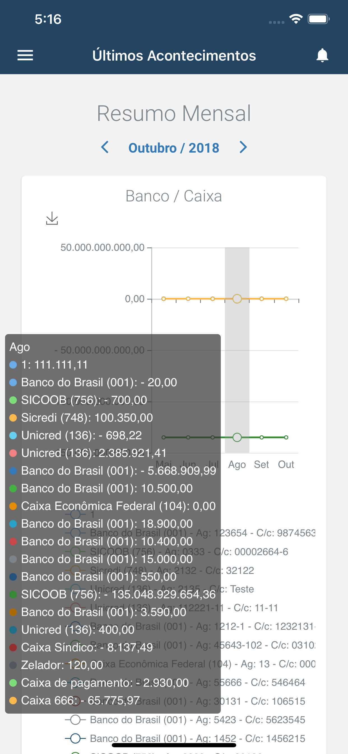
Task: Click the Últimos Acontecimentos title
Action: pos(174,55)
